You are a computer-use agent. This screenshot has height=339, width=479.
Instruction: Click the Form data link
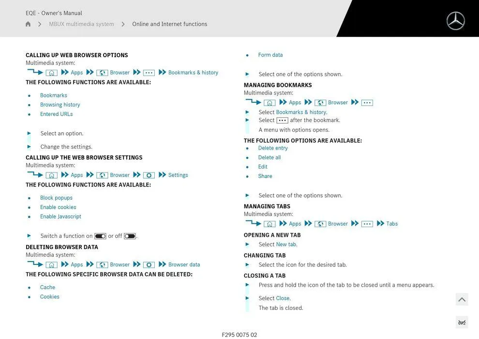270,55
